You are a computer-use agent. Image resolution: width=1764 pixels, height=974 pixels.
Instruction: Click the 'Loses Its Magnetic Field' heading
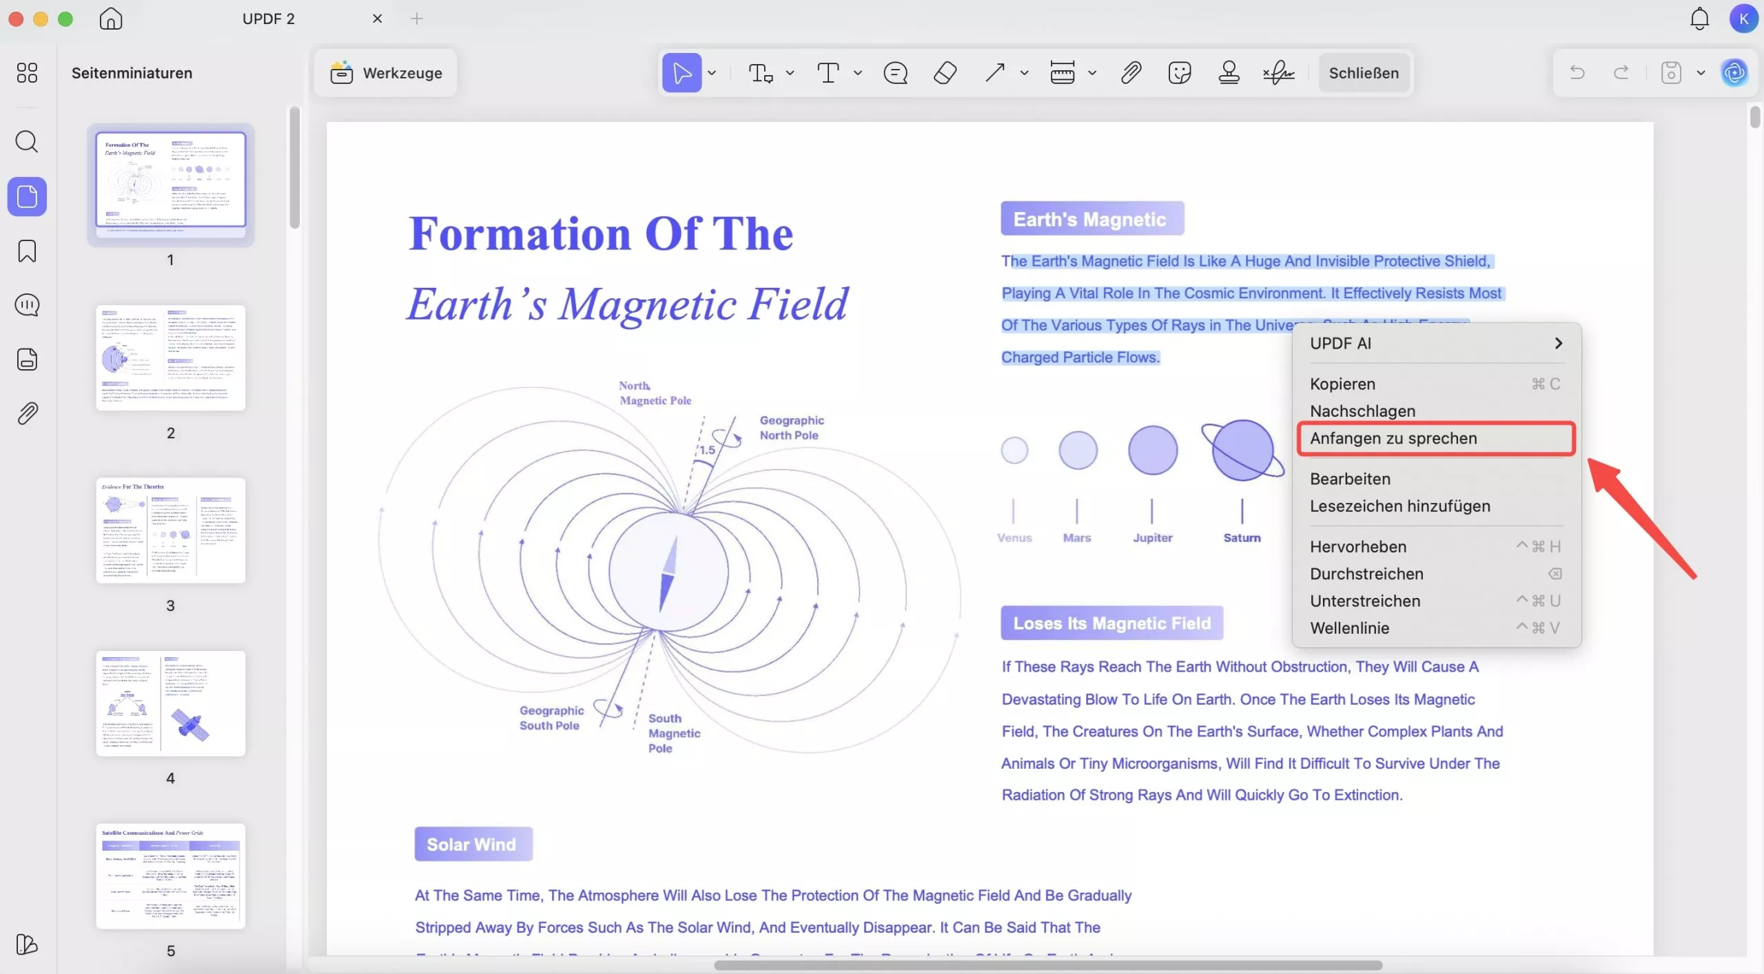1111,623
